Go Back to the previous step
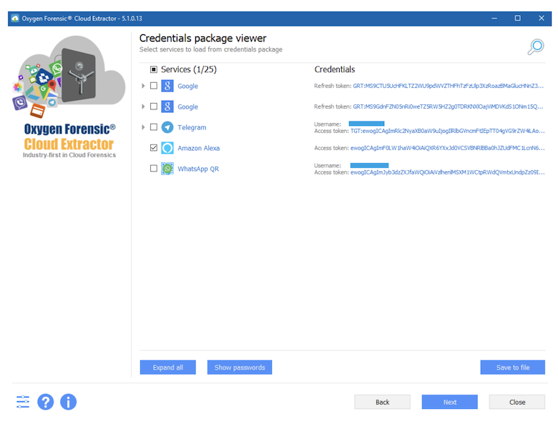Viewport: 558px width, 434px height. pos(382,402)
